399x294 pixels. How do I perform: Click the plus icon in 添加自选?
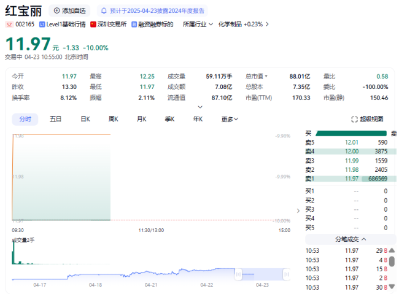point(57,11)
